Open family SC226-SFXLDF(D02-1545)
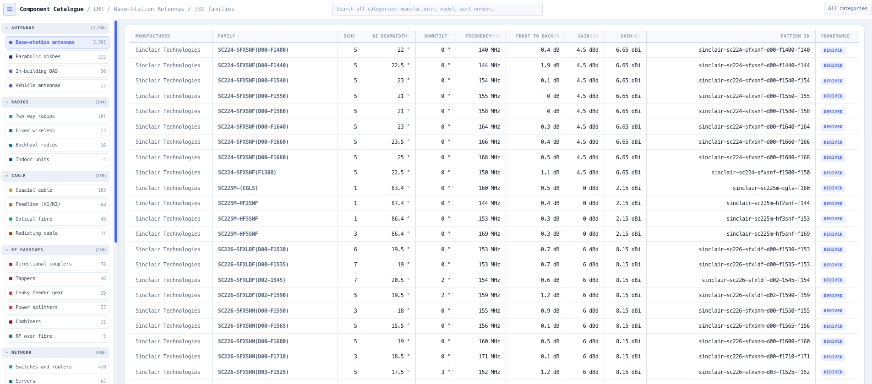The height and width of the screenshot is (384, 872). pos(251,280)
